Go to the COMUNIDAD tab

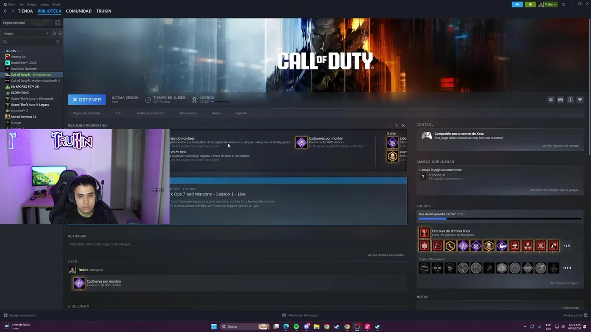pos(78,11)
